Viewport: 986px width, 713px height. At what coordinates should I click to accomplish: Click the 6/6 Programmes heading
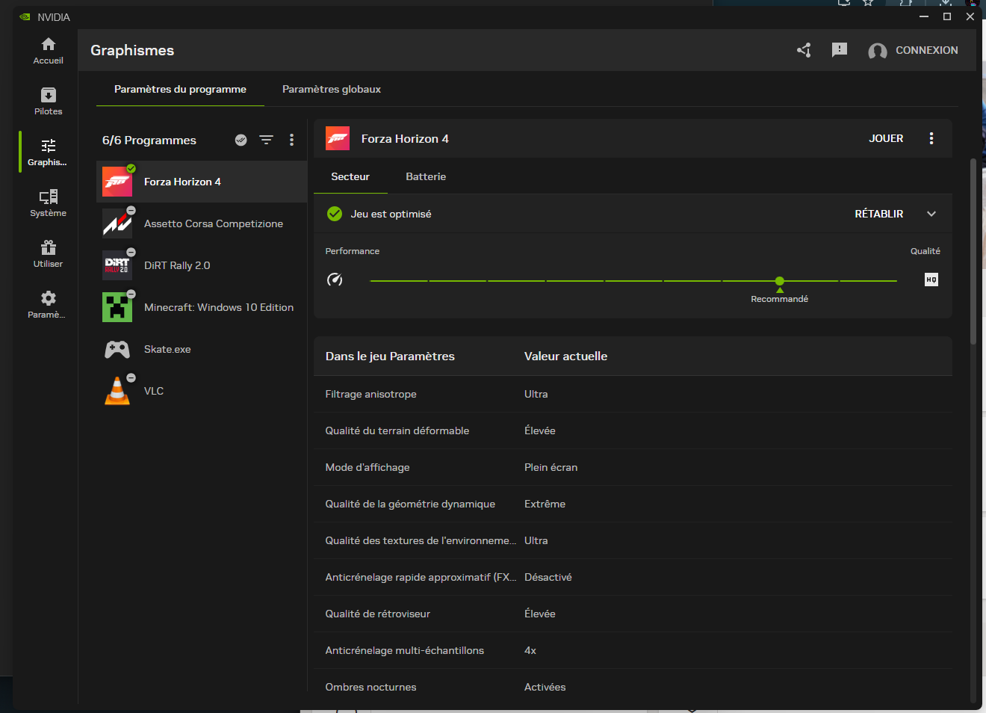pos(149,140)
